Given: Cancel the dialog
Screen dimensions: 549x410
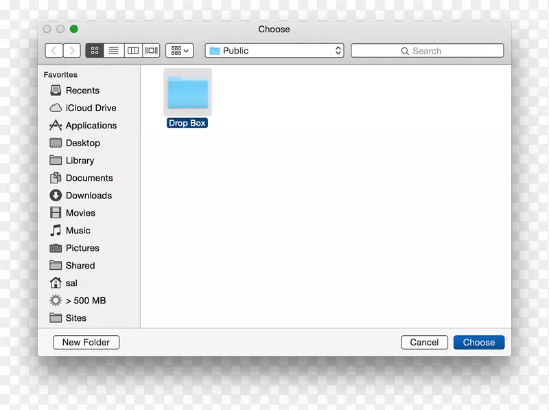Looking at the screenshot, I should 424,342.
